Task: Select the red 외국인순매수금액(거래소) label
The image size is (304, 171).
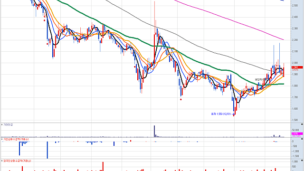Action: point(17,161)
